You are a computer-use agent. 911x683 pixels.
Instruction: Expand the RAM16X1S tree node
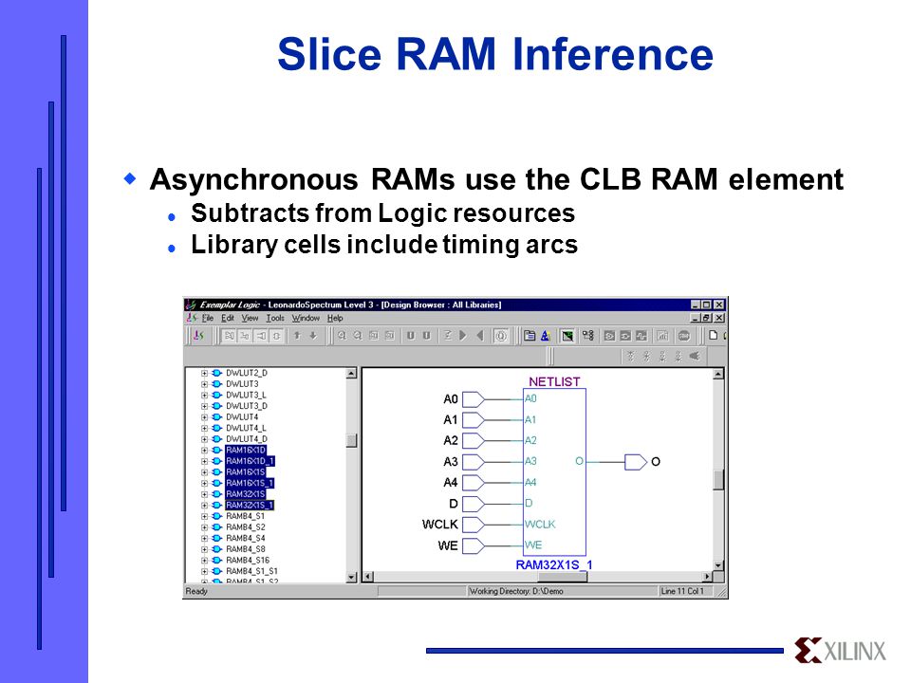(204, 472)
